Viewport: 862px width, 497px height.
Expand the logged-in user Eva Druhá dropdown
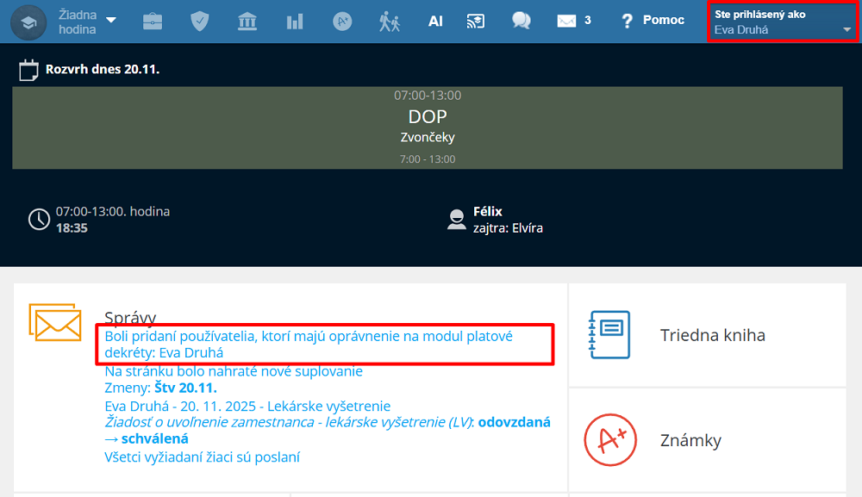(783, 22)
